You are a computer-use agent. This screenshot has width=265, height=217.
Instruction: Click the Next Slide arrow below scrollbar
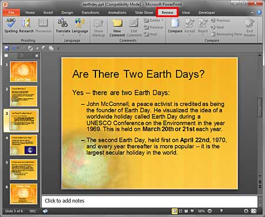point(260,187)
